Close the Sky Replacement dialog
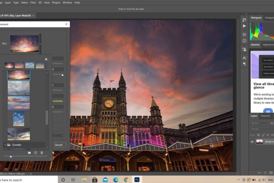The width and height of the screenshot is (274, 183). (66, 24)
